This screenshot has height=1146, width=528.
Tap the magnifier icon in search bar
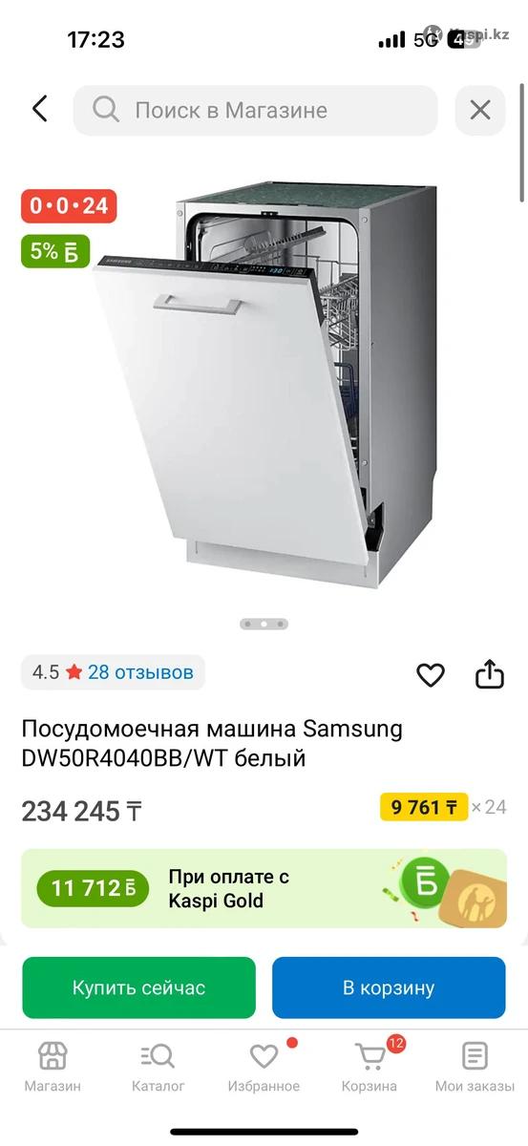[106, 110]
